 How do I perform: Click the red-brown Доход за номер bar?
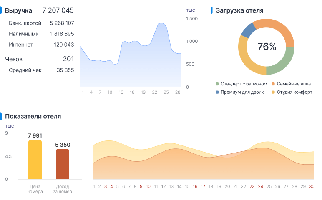click(x=63, y=164)
